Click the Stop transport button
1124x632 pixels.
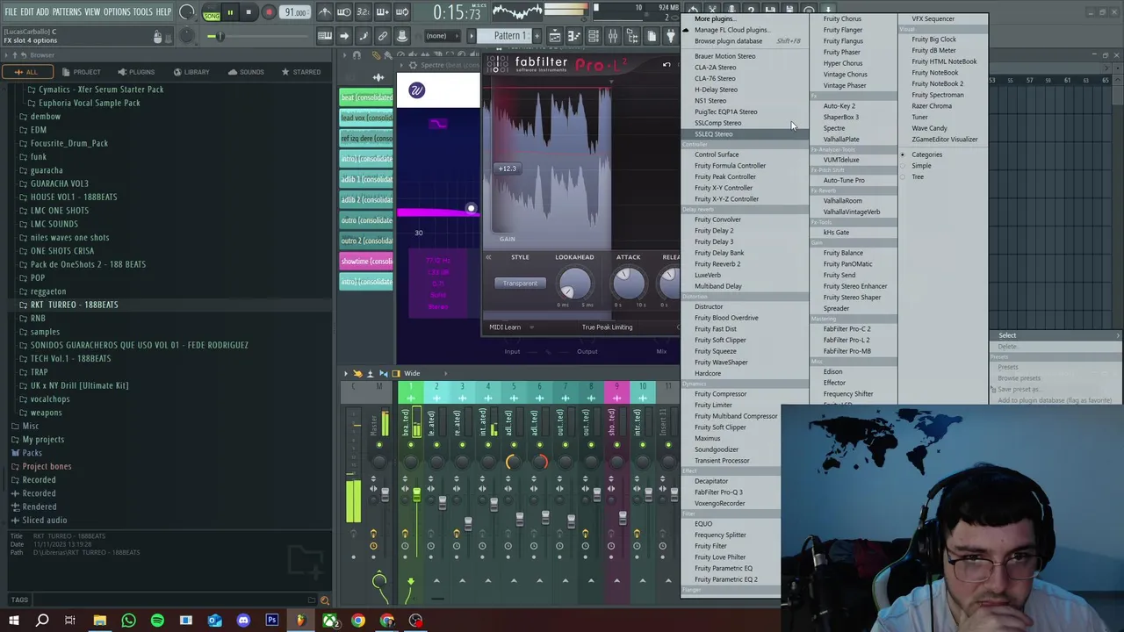[x=249, y=12]
